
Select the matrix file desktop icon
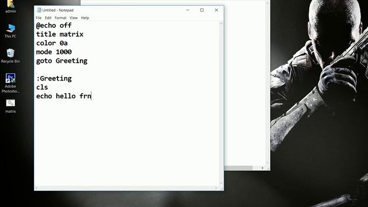(10, 106)
